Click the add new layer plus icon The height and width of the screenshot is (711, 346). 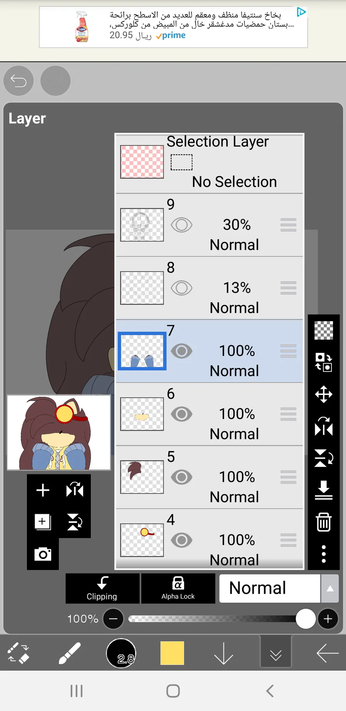[43, 490]
